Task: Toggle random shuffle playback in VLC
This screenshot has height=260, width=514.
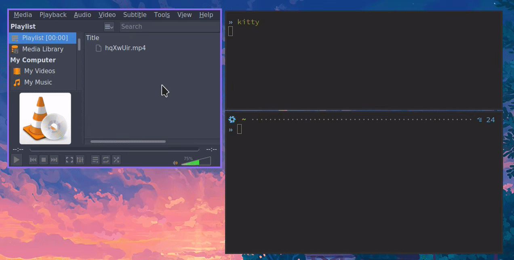Action: (116, 160)
